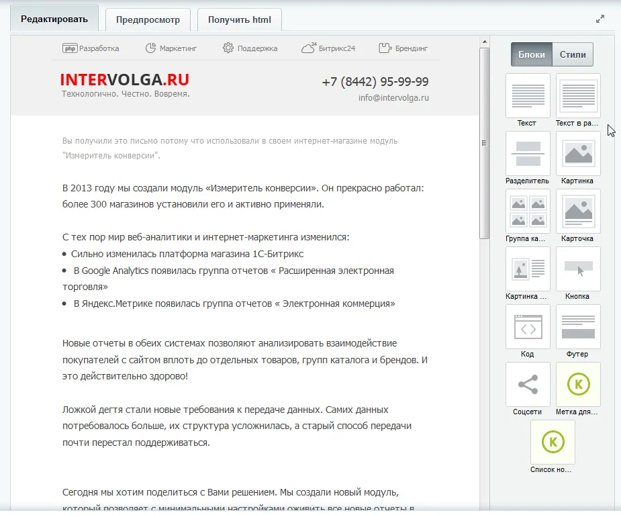Select the Соцсети share block

[x=527, y=385]
